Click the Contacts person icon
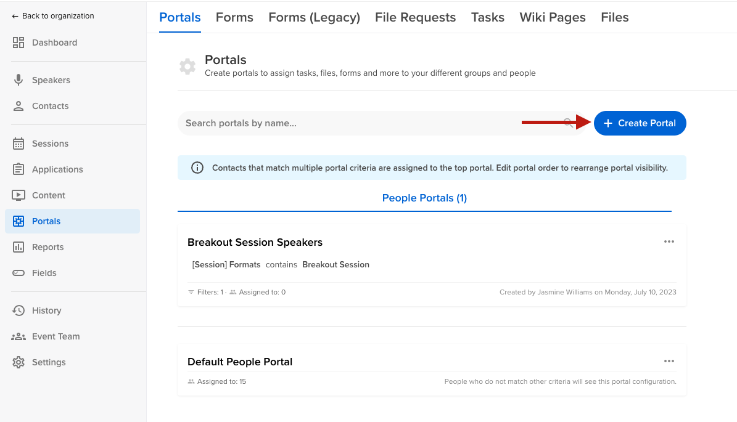This screenshot has height=422, width=737. 19,106
